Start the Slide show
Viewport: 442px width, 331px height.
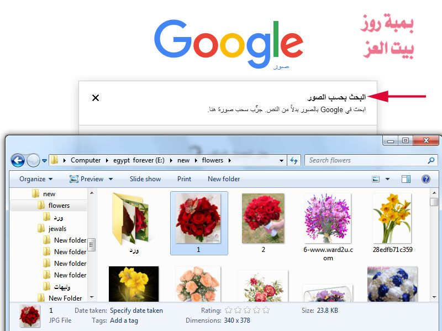[x=145, y=179]
